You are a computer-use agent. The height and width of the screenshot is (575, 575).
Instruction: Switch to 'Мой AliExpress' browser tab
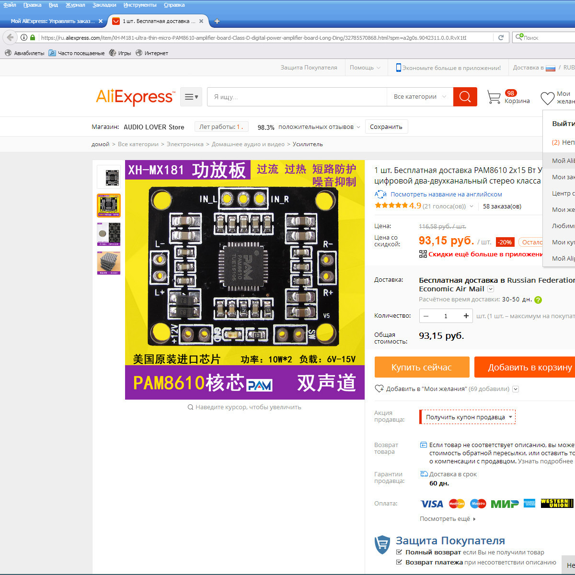53,21
